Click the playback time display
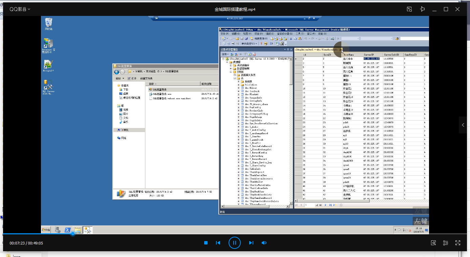 pos(26,243)
